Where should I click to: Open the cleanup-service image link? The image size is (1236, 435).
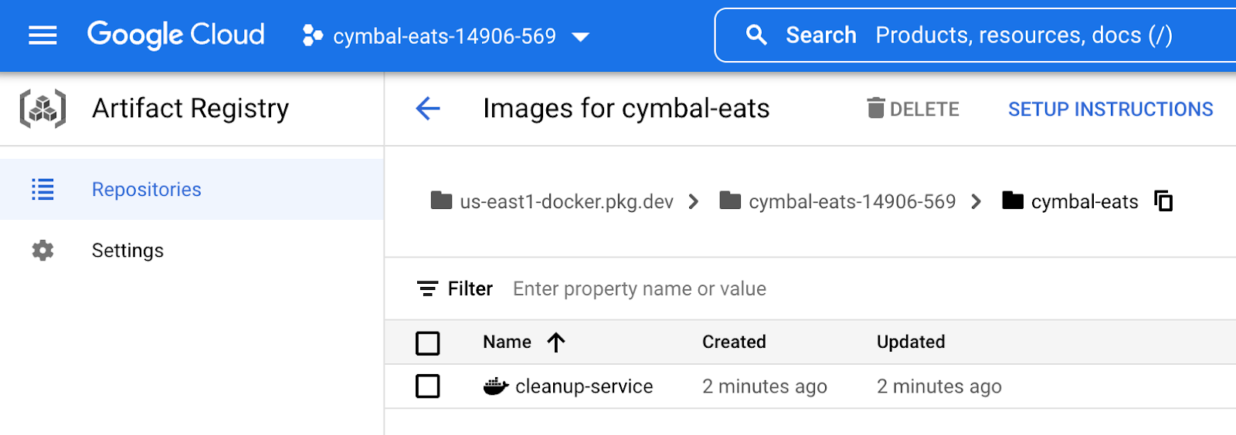(583, 386)
